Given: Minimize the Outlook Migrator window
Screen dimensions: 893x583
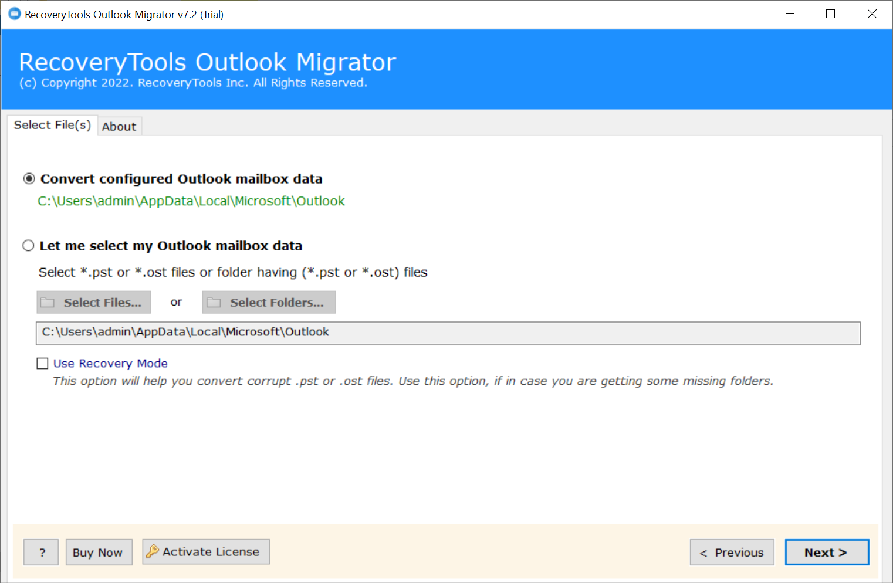Looking at the screenshot, I should 790,13.
